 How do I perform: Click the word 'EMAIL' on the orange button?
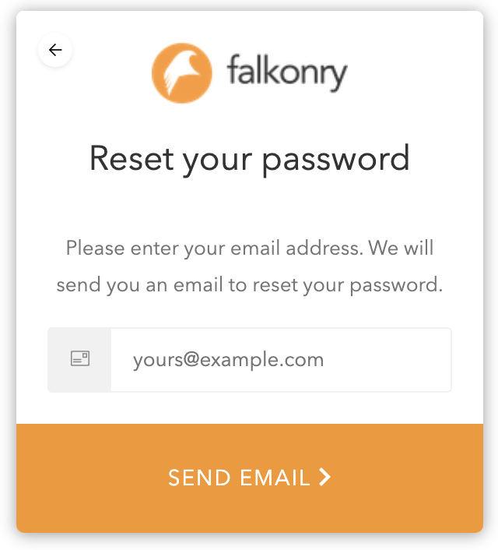click(275, 478)
